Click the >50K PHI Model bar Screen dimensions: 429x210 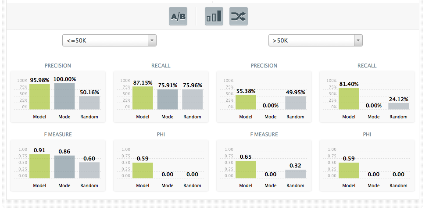pyautogui.click(x=349, y=171)
